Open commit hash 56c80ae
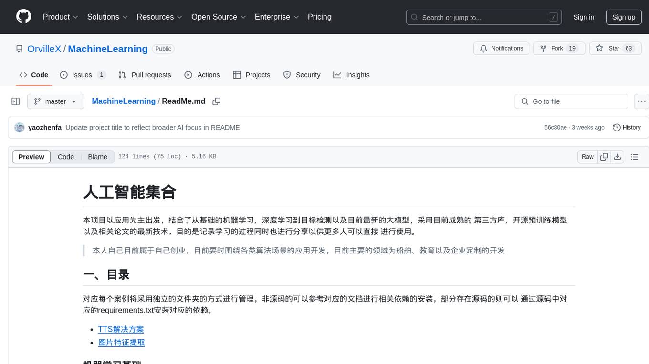The image size is (649, 364). pos(555,128)
